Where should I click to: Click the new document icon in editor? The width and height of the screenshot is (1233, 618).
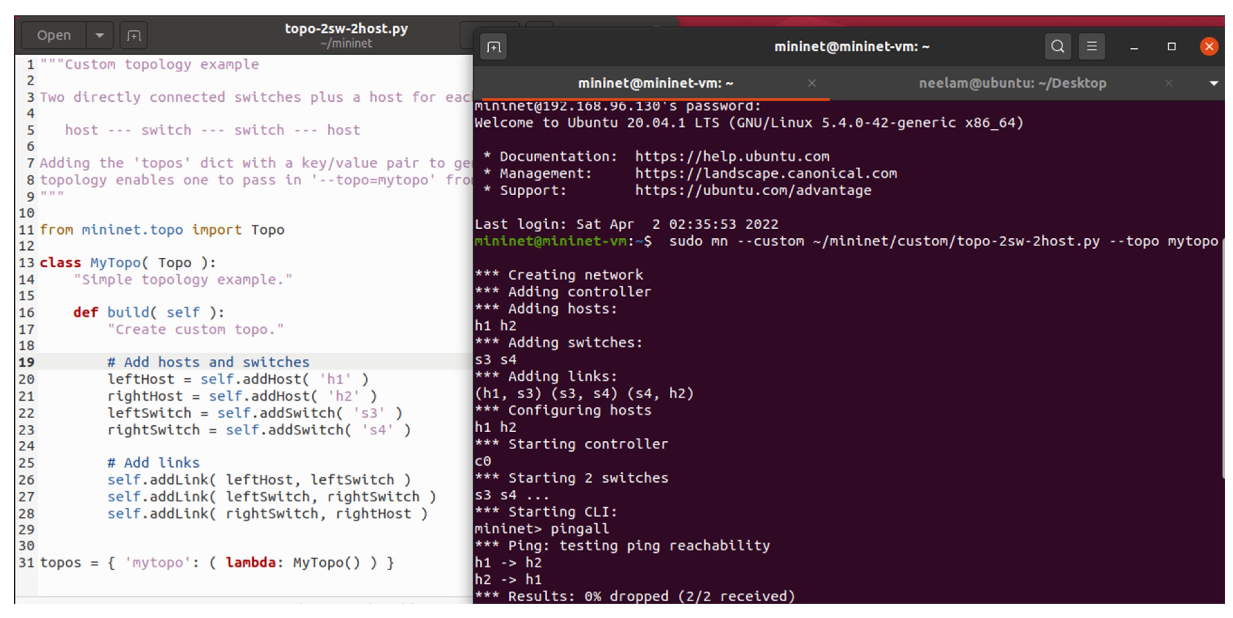(x=134, y=36)
